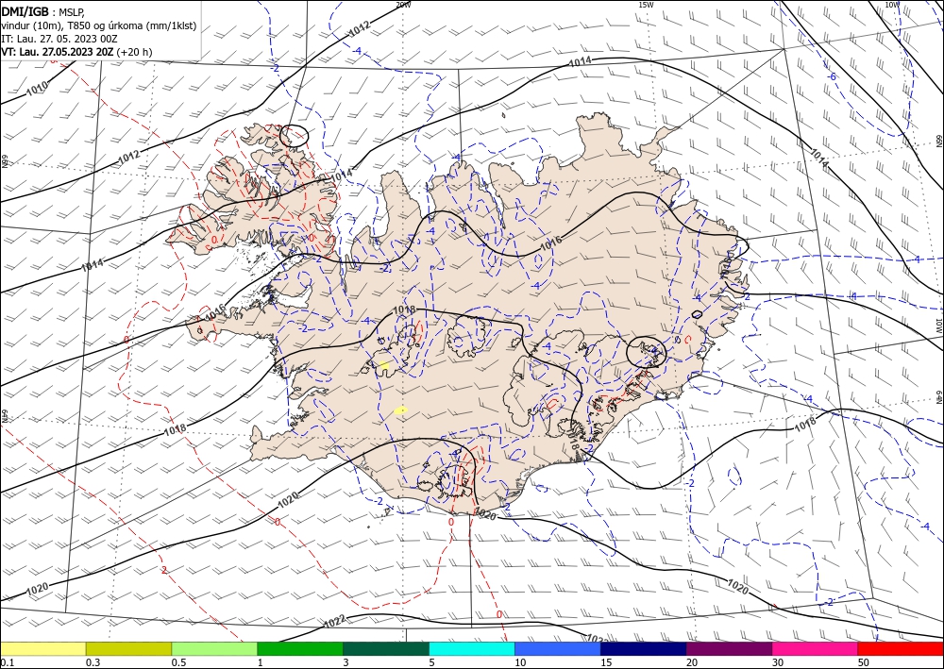Click the pink 30–50 mm legend swatch
The width and height of the screenshot is (944, 669).
(x=816, y=648)
